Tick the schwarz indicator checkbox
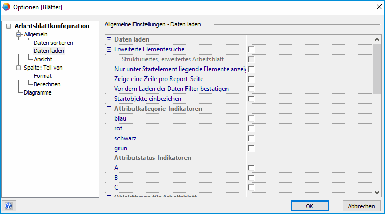The width and height of the screenshot is (385, 214). tap(251, 138)
